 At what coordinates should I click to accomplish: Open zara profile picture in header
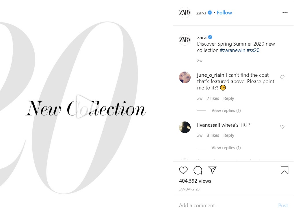[185, 12]
